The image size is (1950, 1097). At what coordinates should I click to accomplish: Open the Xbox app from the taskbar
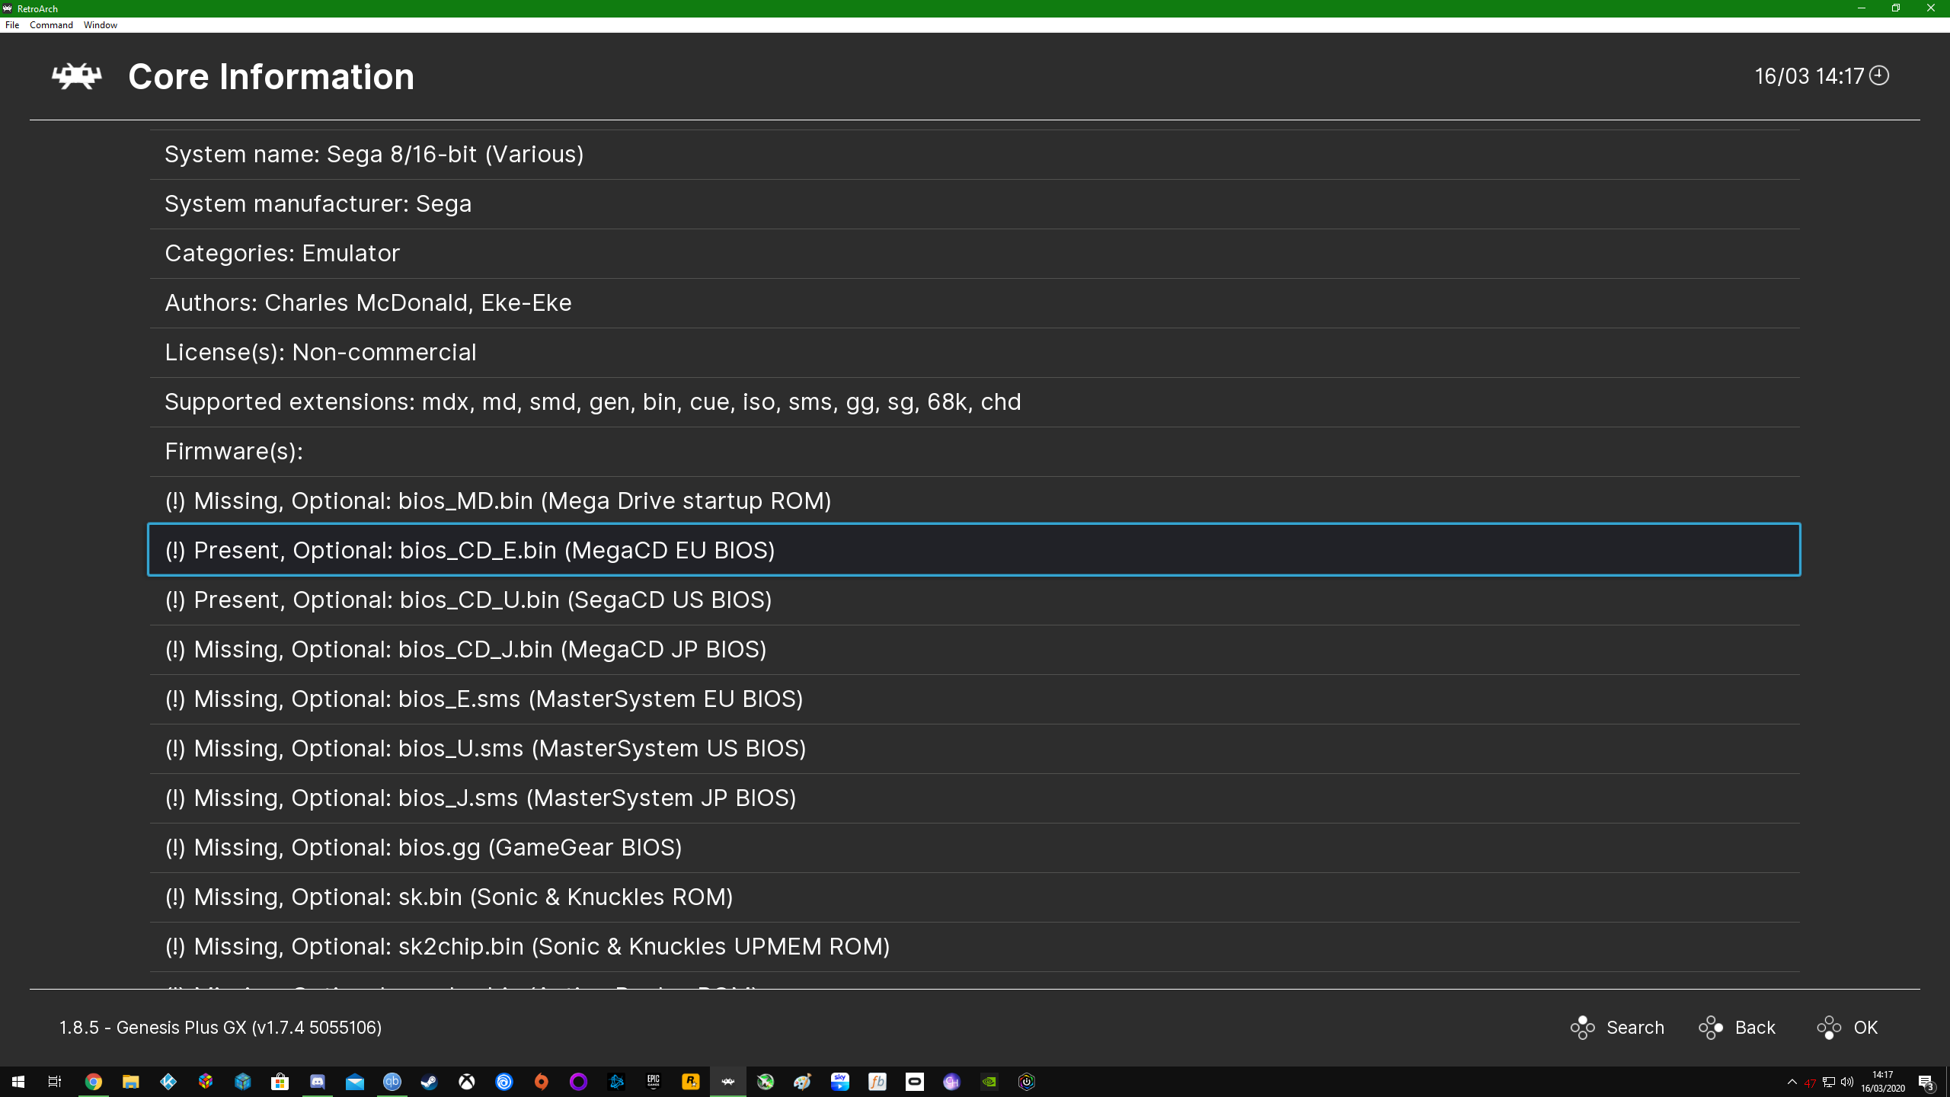(467, 1082)
